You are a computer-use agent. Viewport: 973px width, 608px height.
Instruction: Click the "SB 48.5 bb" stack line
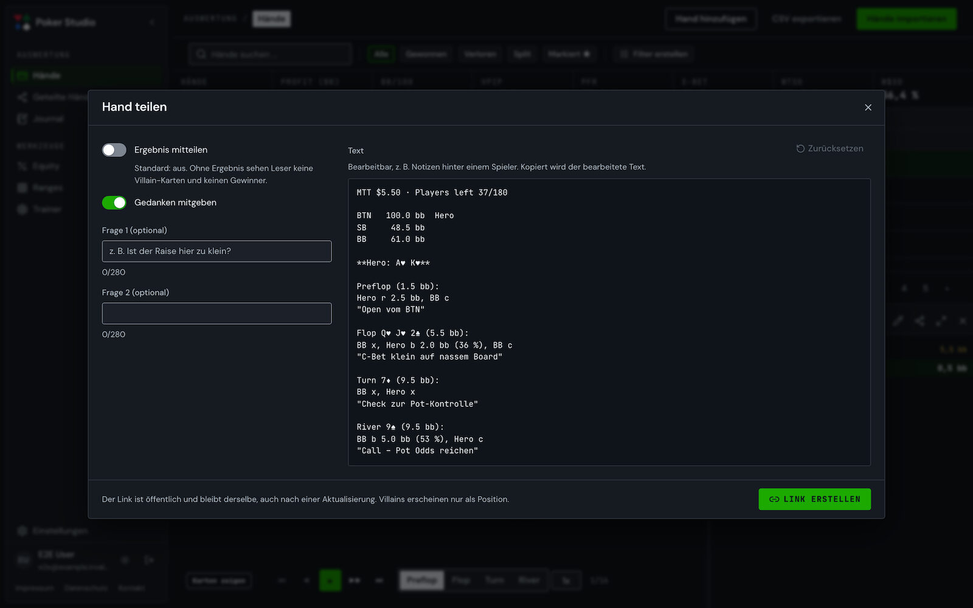click(x=390, y=227)
